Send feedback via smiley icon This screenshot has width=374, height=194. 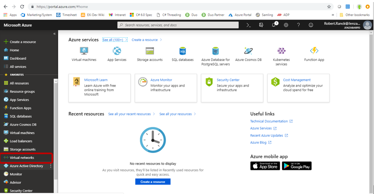point(310,25)
